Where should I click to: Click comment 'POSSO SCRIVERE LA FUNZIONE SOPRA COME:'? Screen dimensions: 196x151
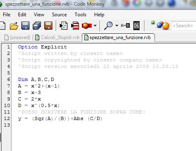81,112
